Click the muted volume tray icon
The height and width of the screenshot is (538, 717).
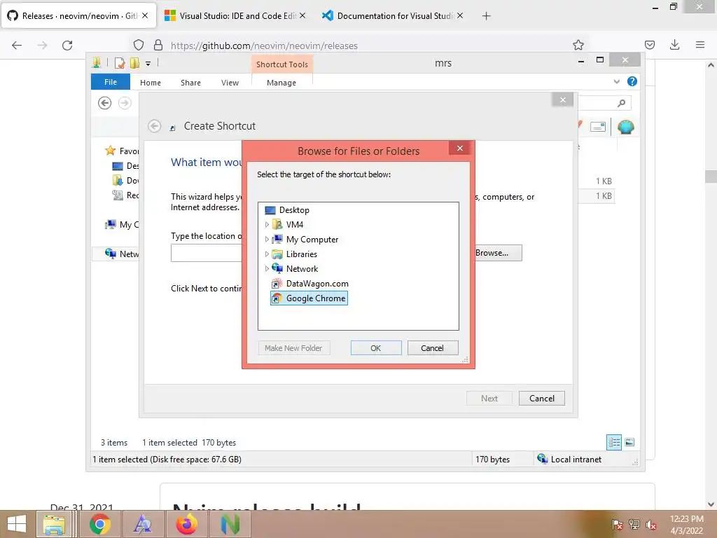[x=650, y=525]
